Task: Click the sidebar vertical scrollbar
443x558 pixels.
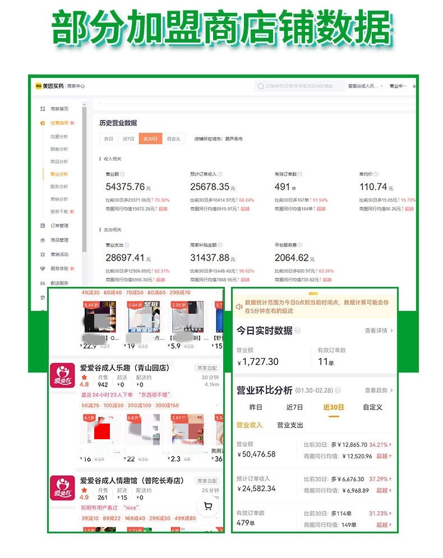Action: point(85,178)
